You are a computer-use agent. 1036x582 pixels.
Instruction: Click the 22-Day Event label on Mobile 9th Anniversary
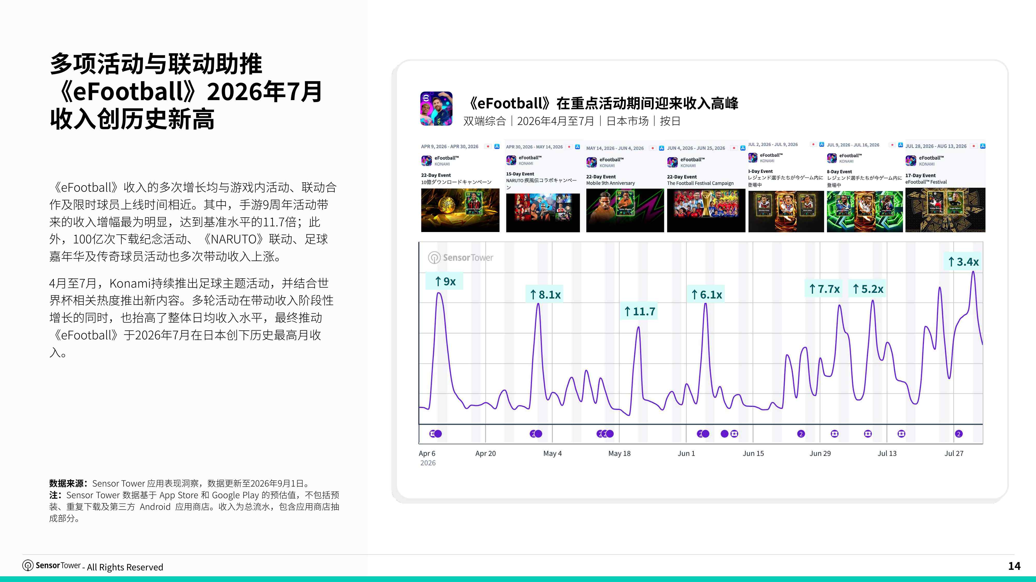(601, 177)
